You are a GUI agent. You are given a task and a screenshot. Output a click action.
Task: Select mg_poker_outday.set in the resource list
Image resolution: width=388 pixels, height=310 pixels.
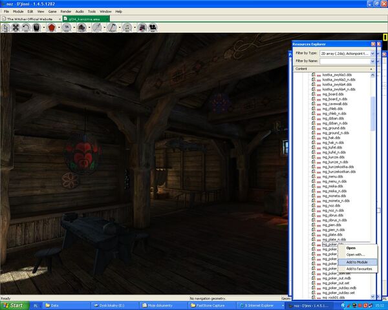(x=338, y=293)
